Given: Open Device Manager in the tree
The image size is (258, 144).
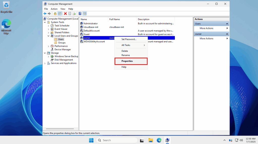Looking at the screenshot, I should pos(62,50).
